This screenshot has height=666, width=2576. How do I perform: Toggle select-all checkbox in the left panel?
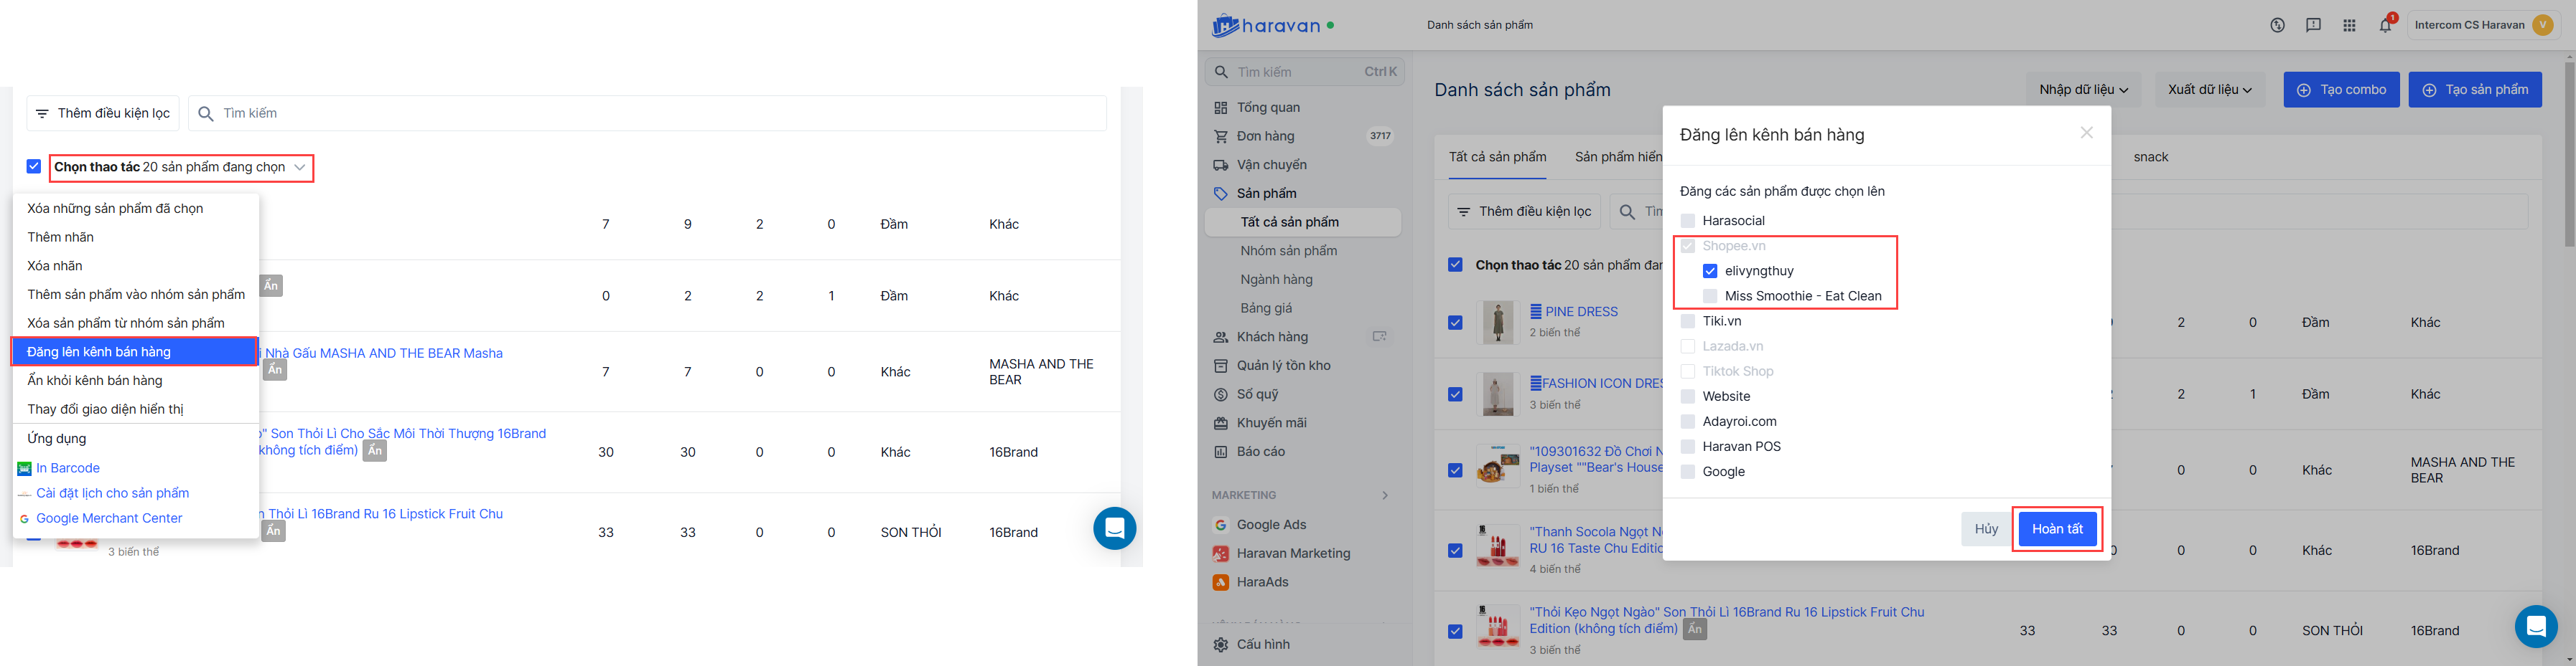click(x=34, y=167)
